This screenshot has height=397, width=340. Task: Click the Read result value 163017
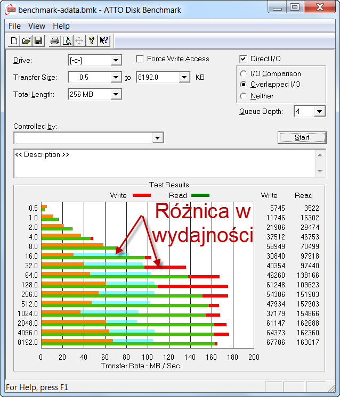[308, 342]
